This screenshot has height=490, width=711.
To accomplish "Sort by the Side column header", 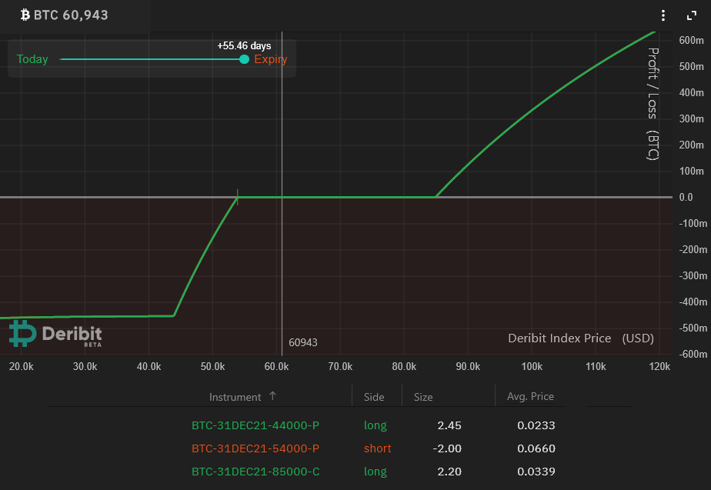I will [x=374, y=397].
